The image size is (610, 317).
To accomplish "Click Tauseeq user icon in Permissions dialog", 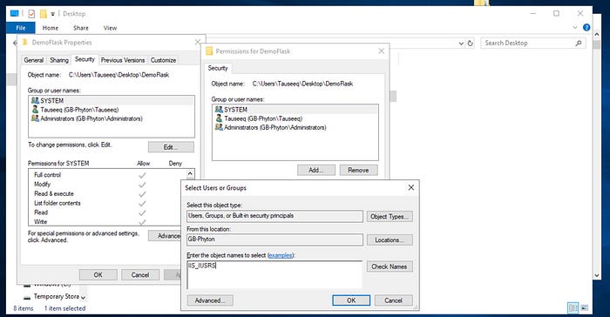I will click(219, 118).
